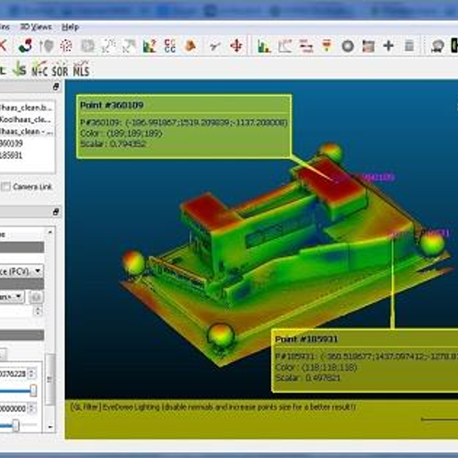Image resolution: width=458 pixels, height=458 pixels.
Task: Enable the Camera Link checkbox
Action: click(6, 187)
